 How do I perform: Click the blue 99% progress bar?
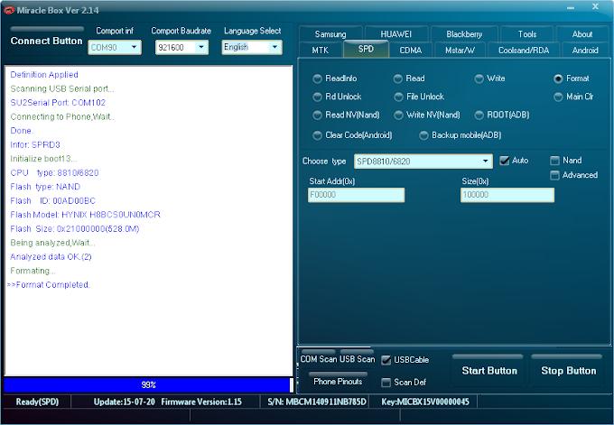[x=148, y=385]
